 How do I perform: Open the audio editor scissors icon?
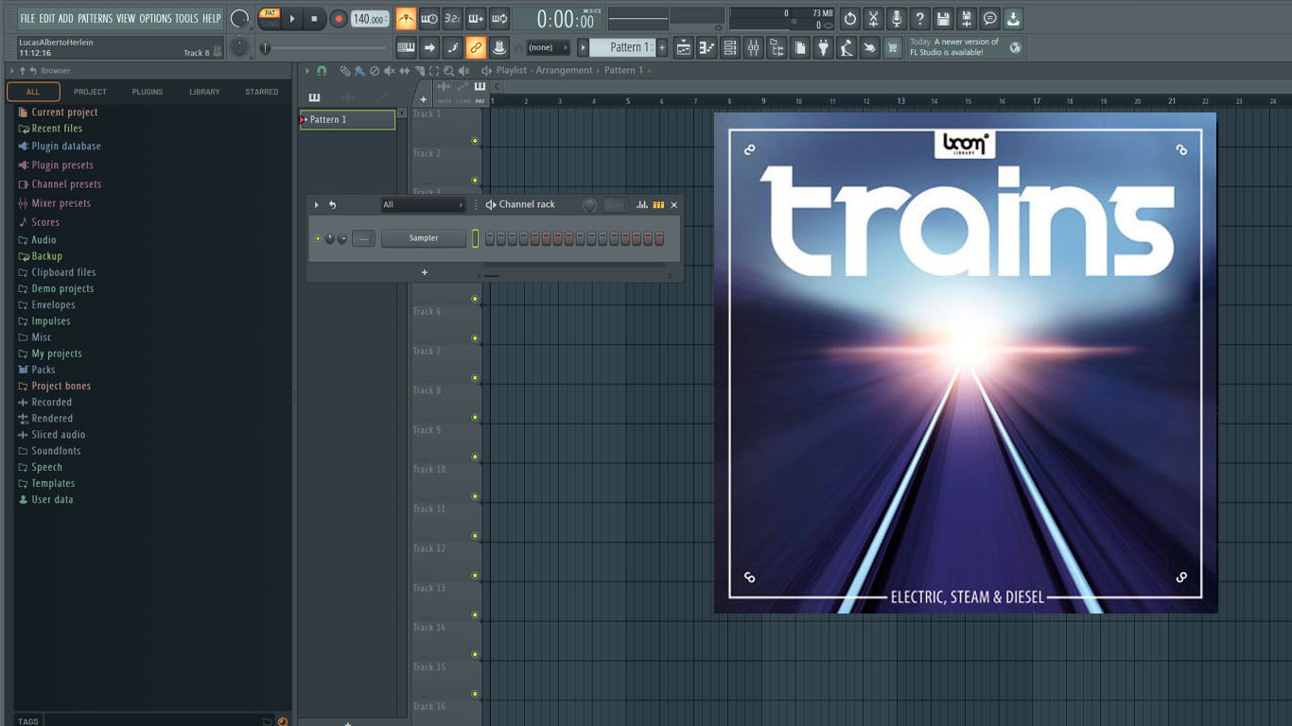coord(873,19)
